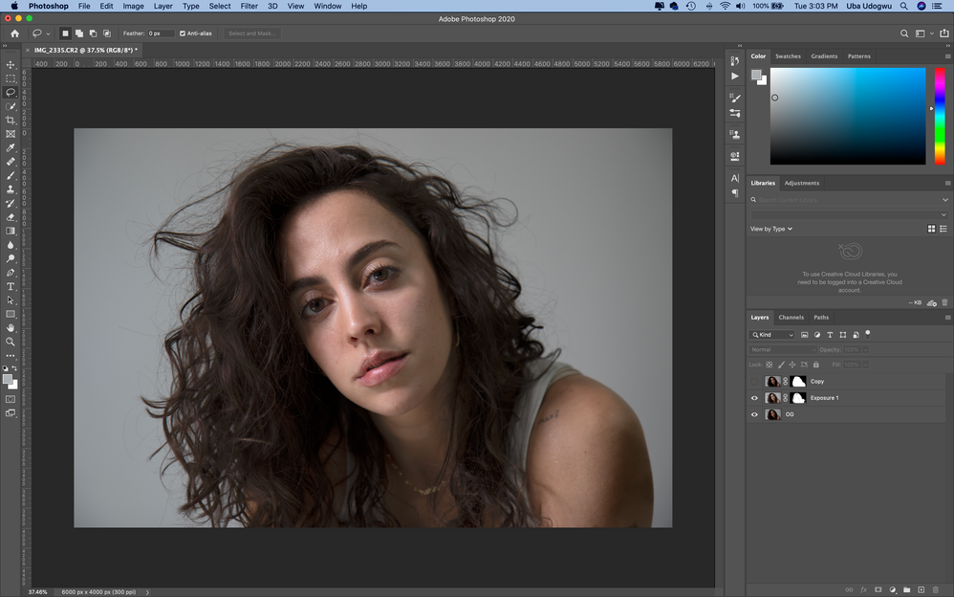The width and height of the screenshot is (954, 597).
Task: Click the Feather input field
Action: [x=161, y=33]
